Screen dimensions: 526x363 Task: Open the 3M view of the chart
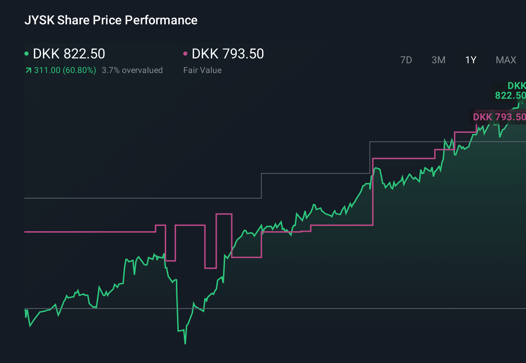438,60
